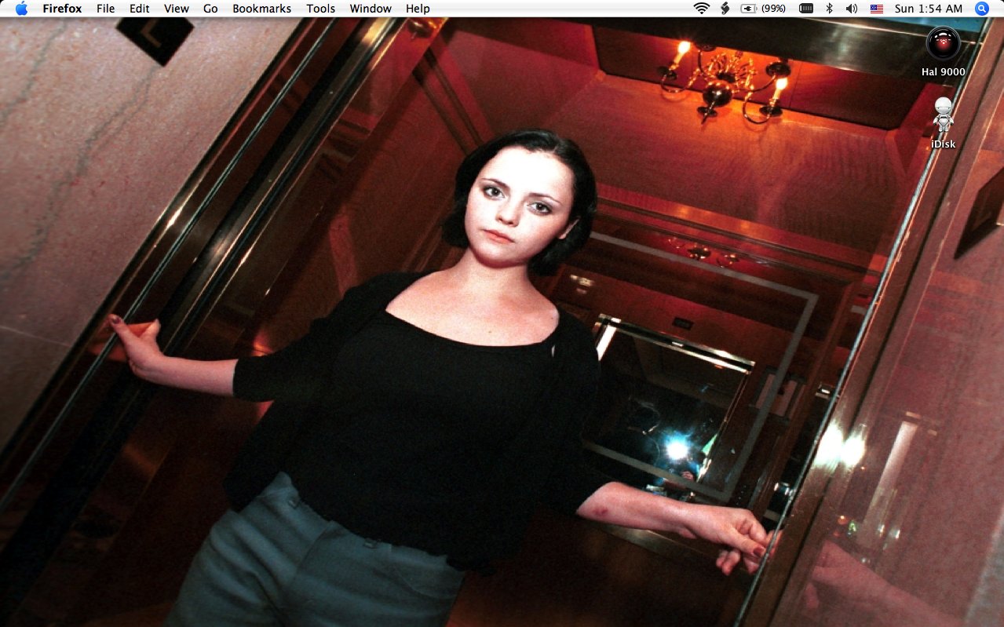
Task: Click the AirPort Wi-Fi status icon
Action: click(x=701, y=9)
